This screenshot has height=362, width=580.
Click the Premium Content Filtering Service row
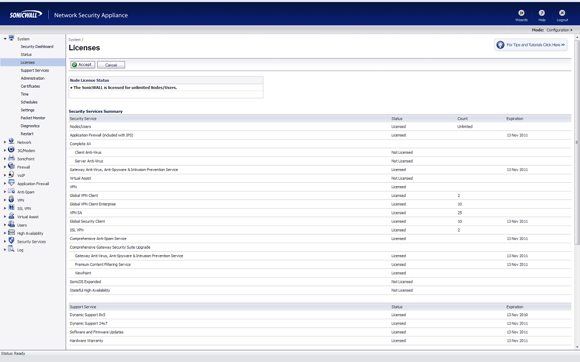coord(320,264)
